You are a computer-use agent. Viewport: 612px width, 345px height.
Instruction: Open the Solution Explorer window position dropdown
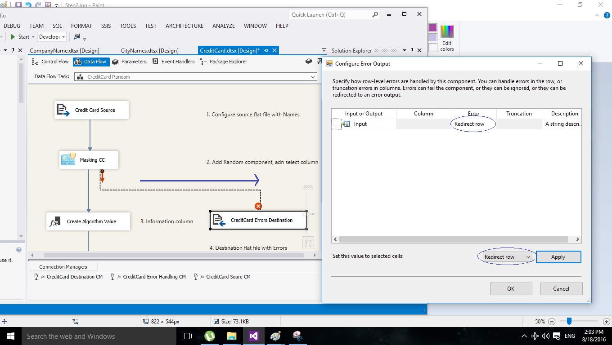[405, 51]
